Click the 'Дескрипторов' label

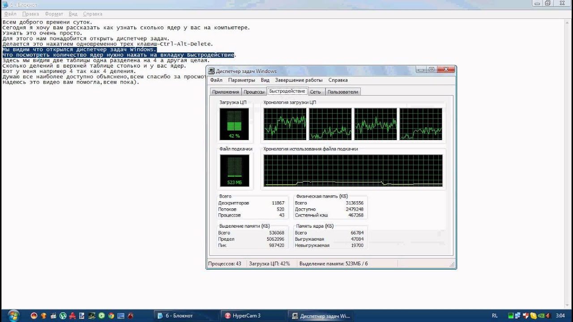coord(233,203)
